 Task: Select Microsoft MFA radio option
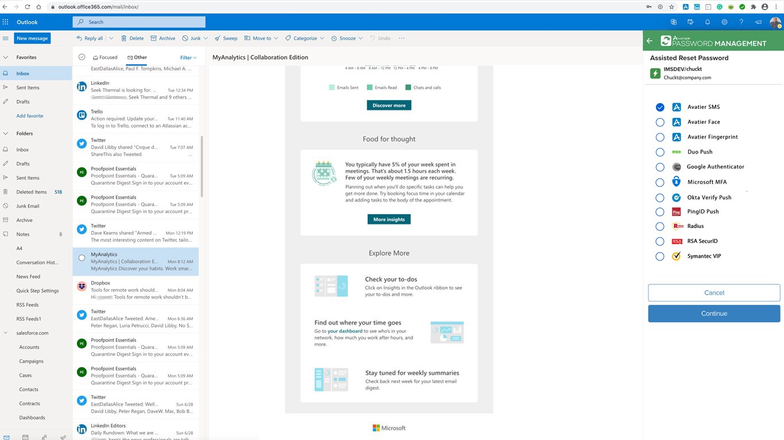pos(660,182)
